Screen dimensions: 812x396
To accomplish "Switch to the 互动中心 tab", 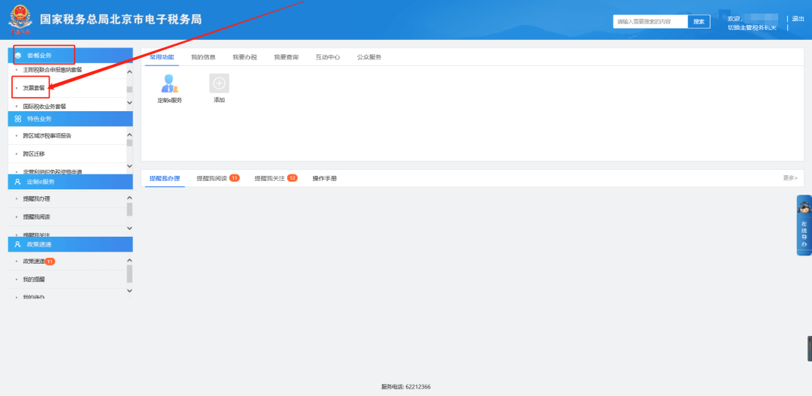I will (327, 57).
